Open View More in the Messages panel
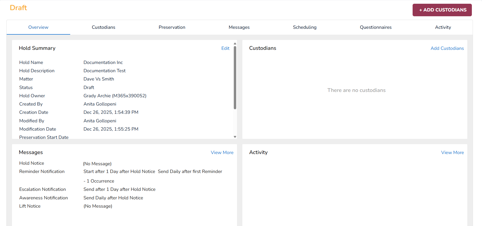The width and height of the screenshot is (482, 226). click(222, 152)
